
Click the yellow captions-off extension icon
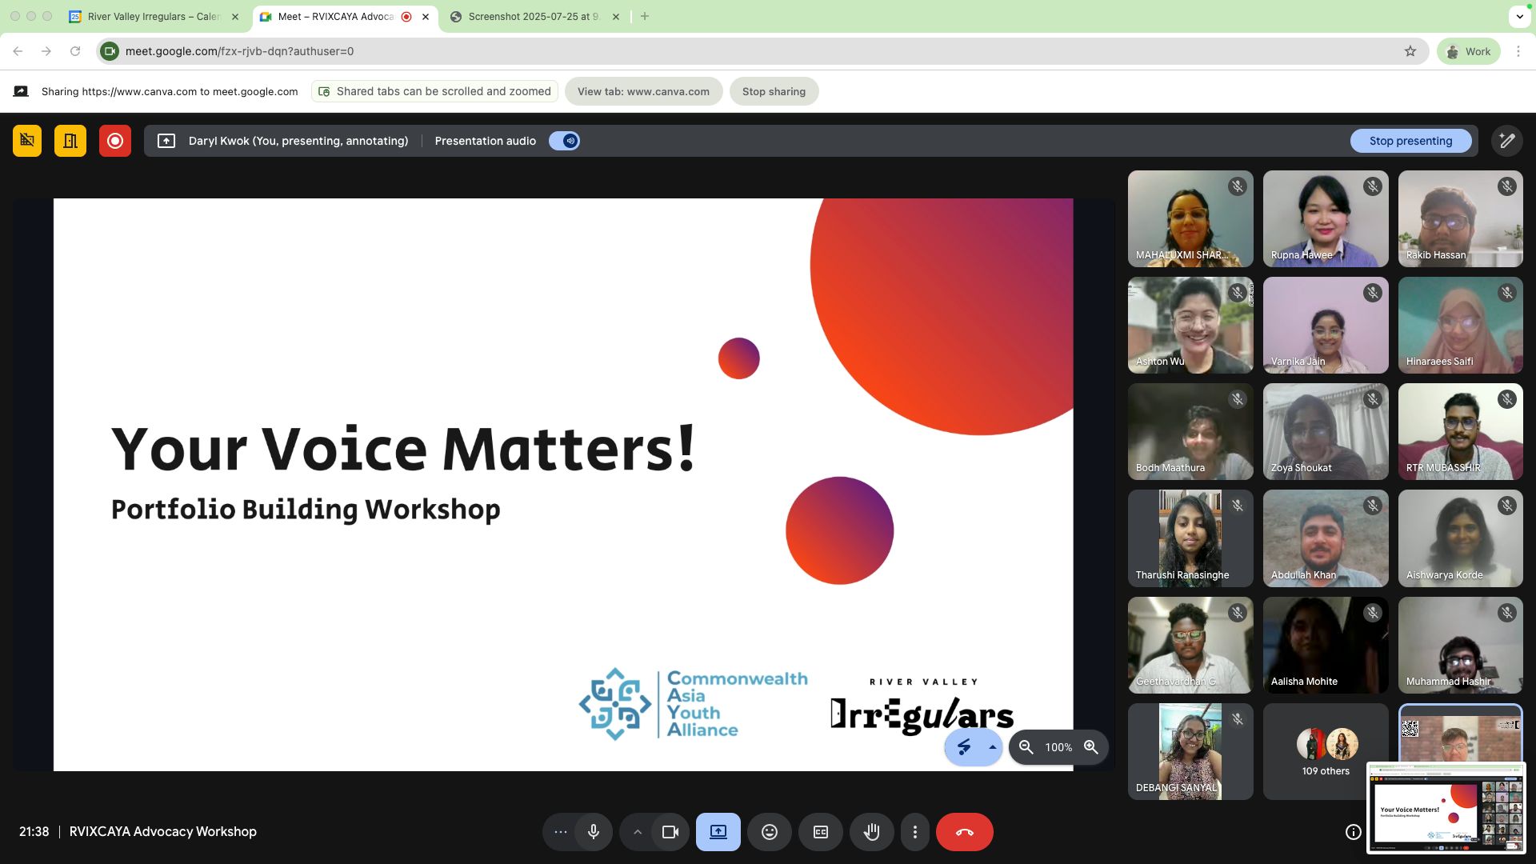[x=27, y=141]
